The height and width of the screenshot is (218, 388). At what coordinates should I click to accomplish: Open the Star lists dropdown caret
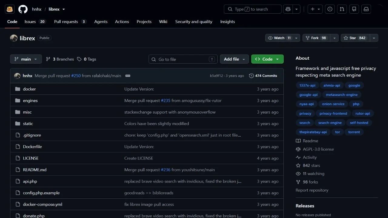click(x=374, y=38)
